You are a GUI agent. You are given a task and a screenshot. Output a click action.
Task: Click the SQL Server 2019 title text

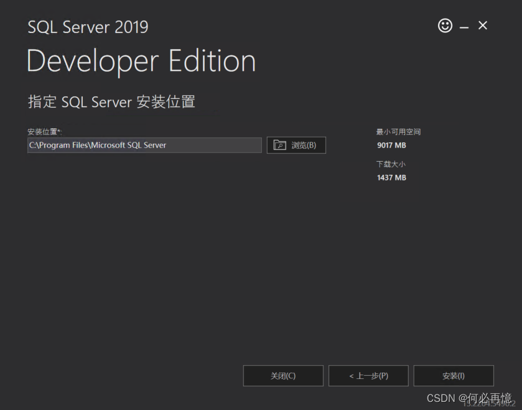(x=88, y=27)
